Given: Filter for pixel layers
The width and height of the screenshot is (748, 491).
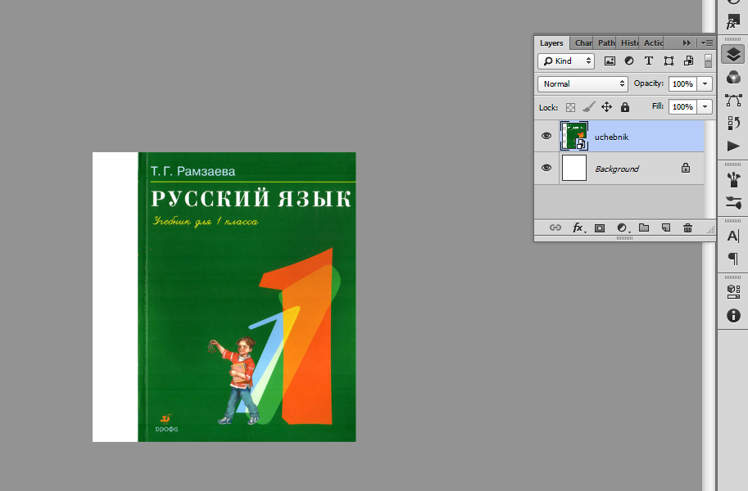Looking at the screenshot, I should tap(610, 61).
